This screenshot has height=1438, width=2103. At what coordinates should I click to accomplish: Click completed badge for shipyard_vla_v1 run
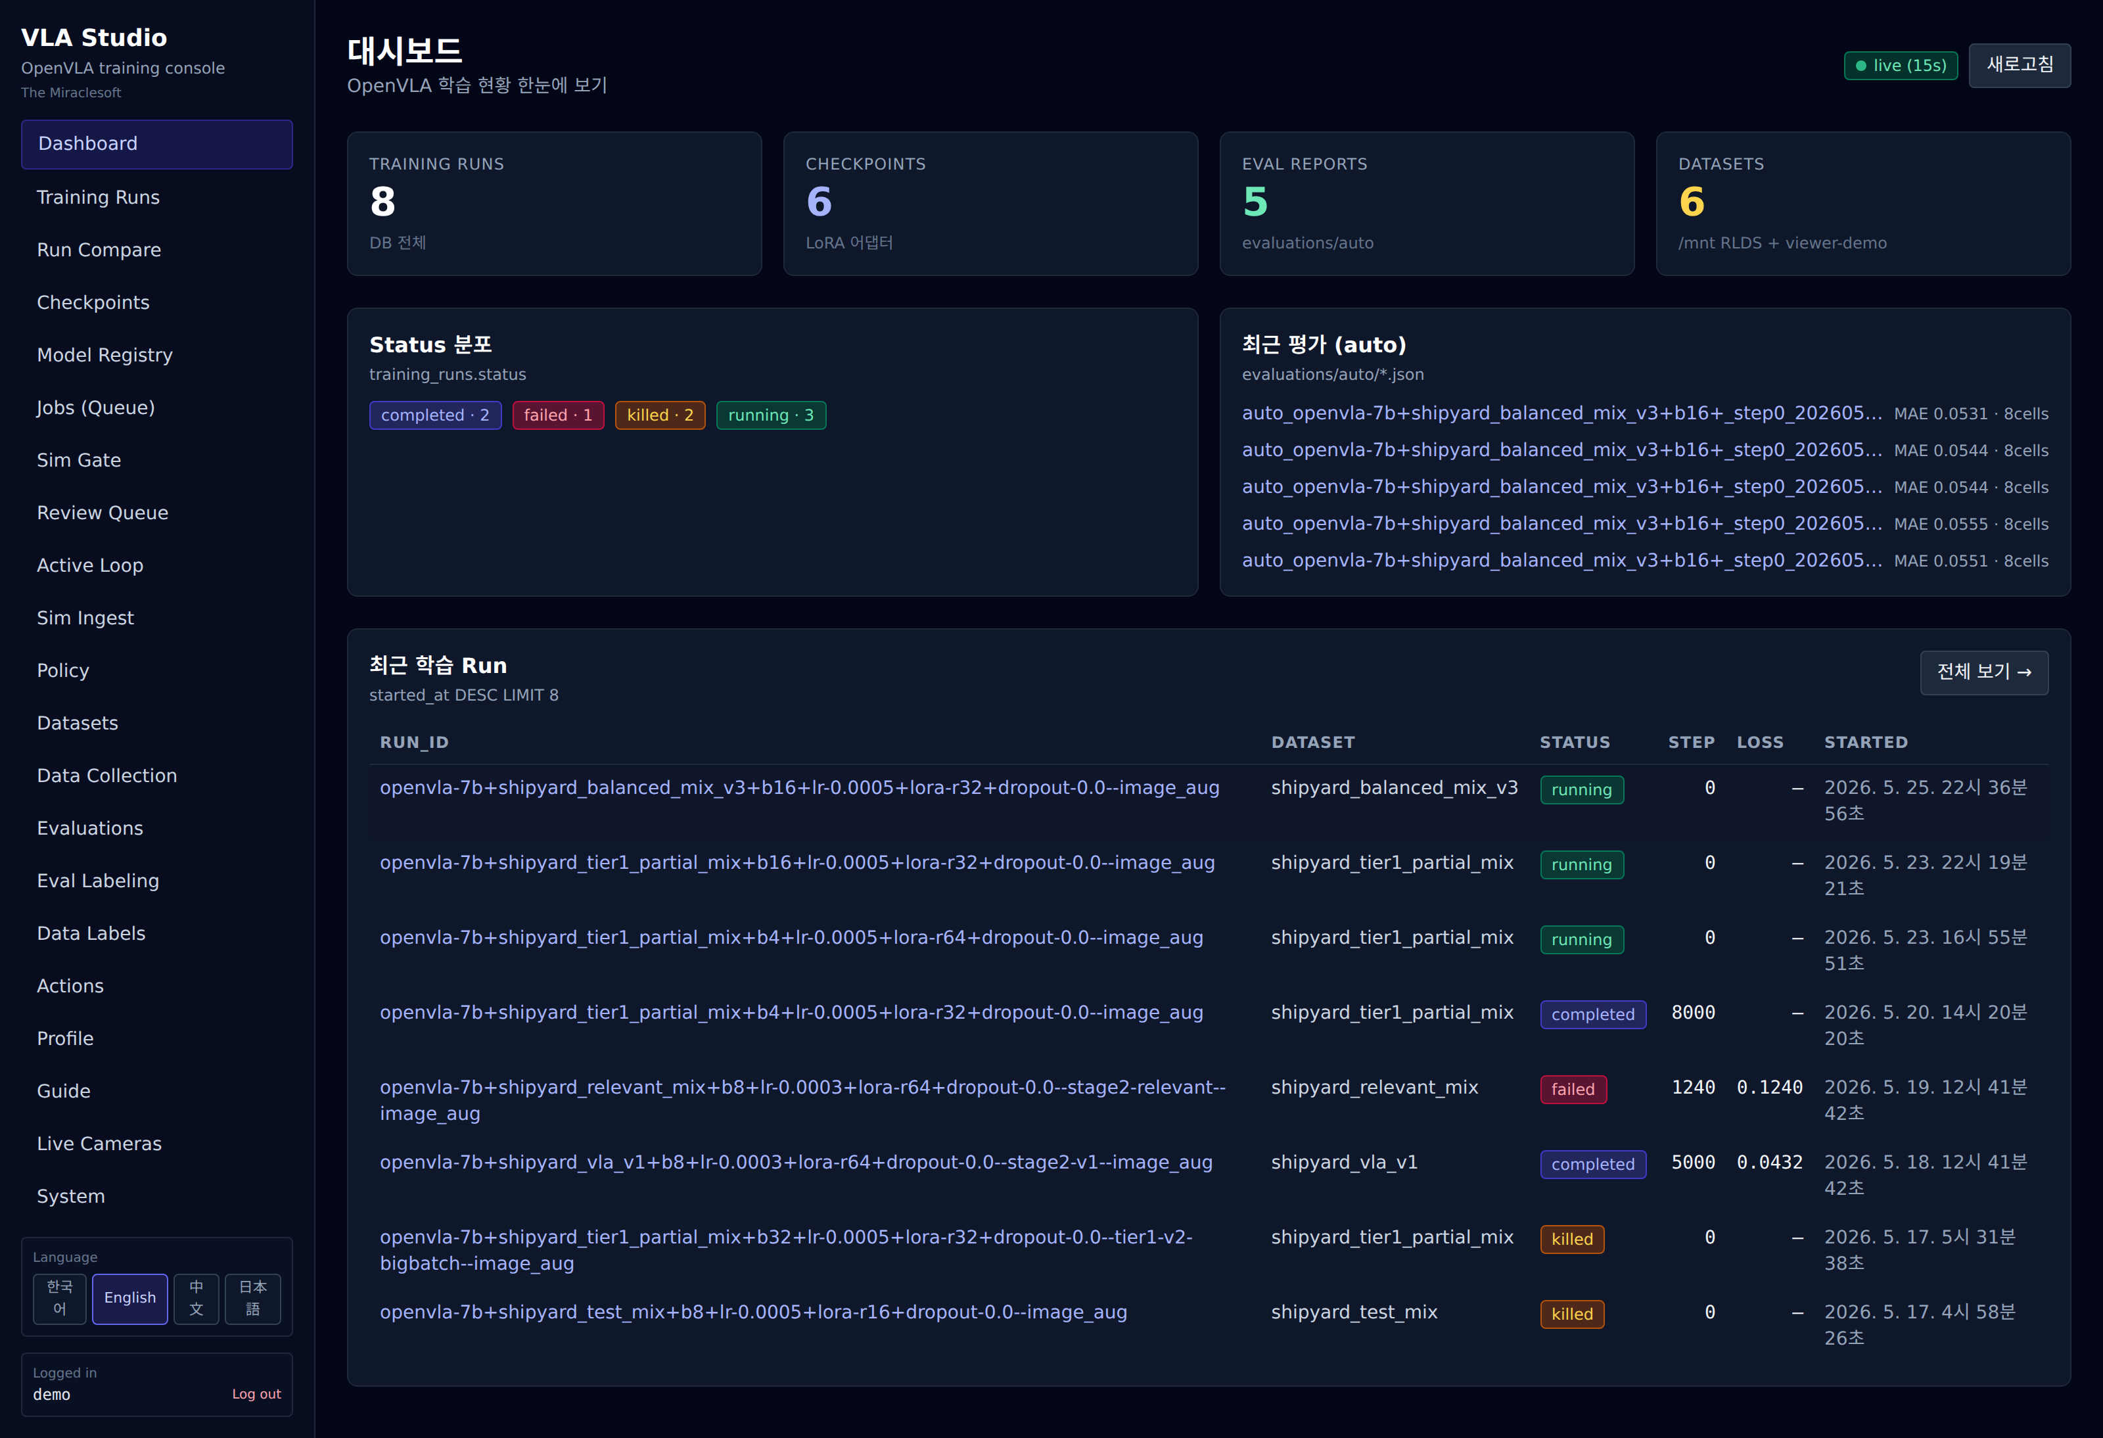(1594, 1165)
